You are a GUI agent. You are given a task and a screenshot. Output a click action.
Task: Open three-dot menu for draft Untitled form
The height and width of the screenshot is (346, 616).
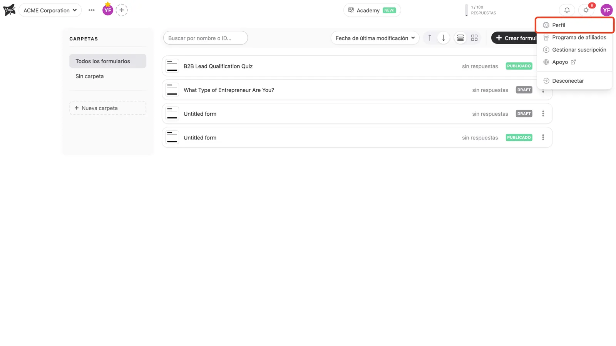click(543, 114)
